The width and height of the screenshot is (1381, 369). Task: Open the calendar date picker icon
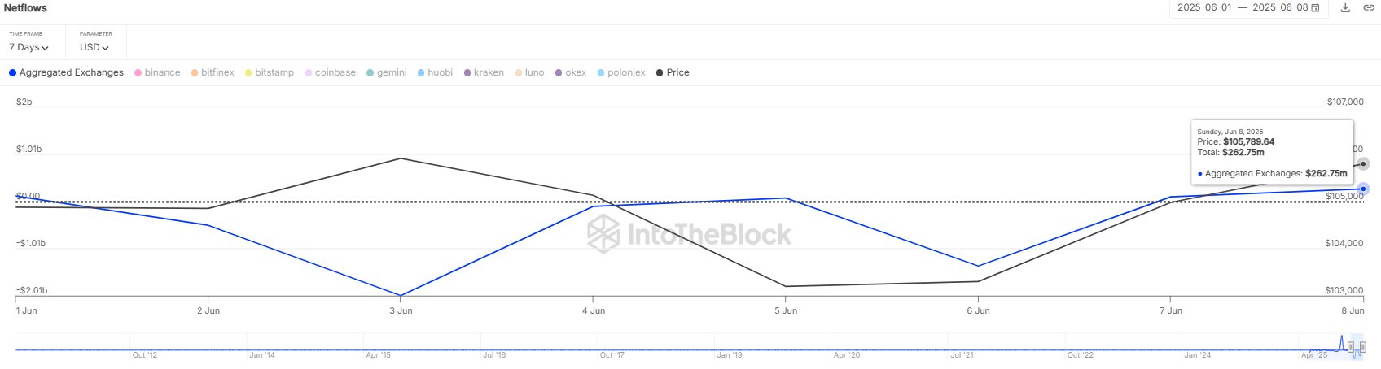click(x=1315, y=7)
